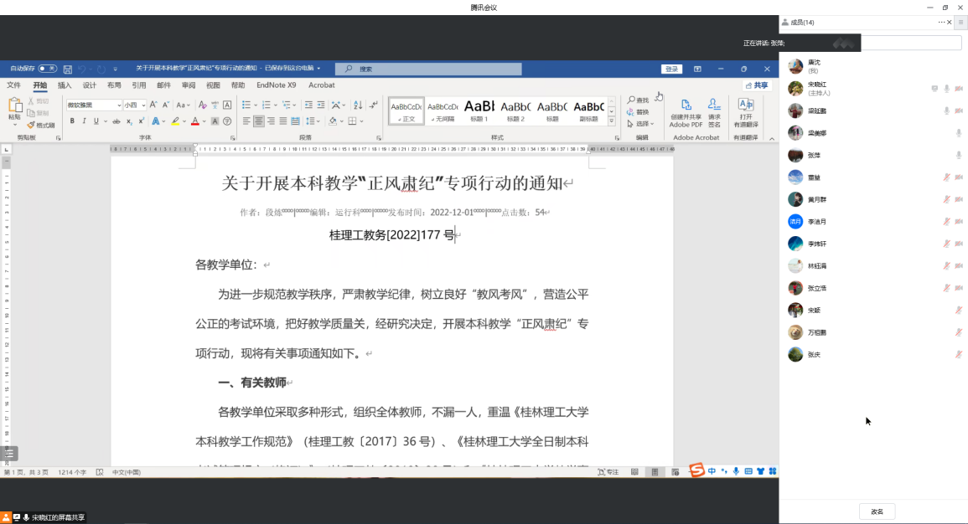968x524 pixels.
Task: Click the Format Painter (格式刷) icon
Action: pos(30,125)
